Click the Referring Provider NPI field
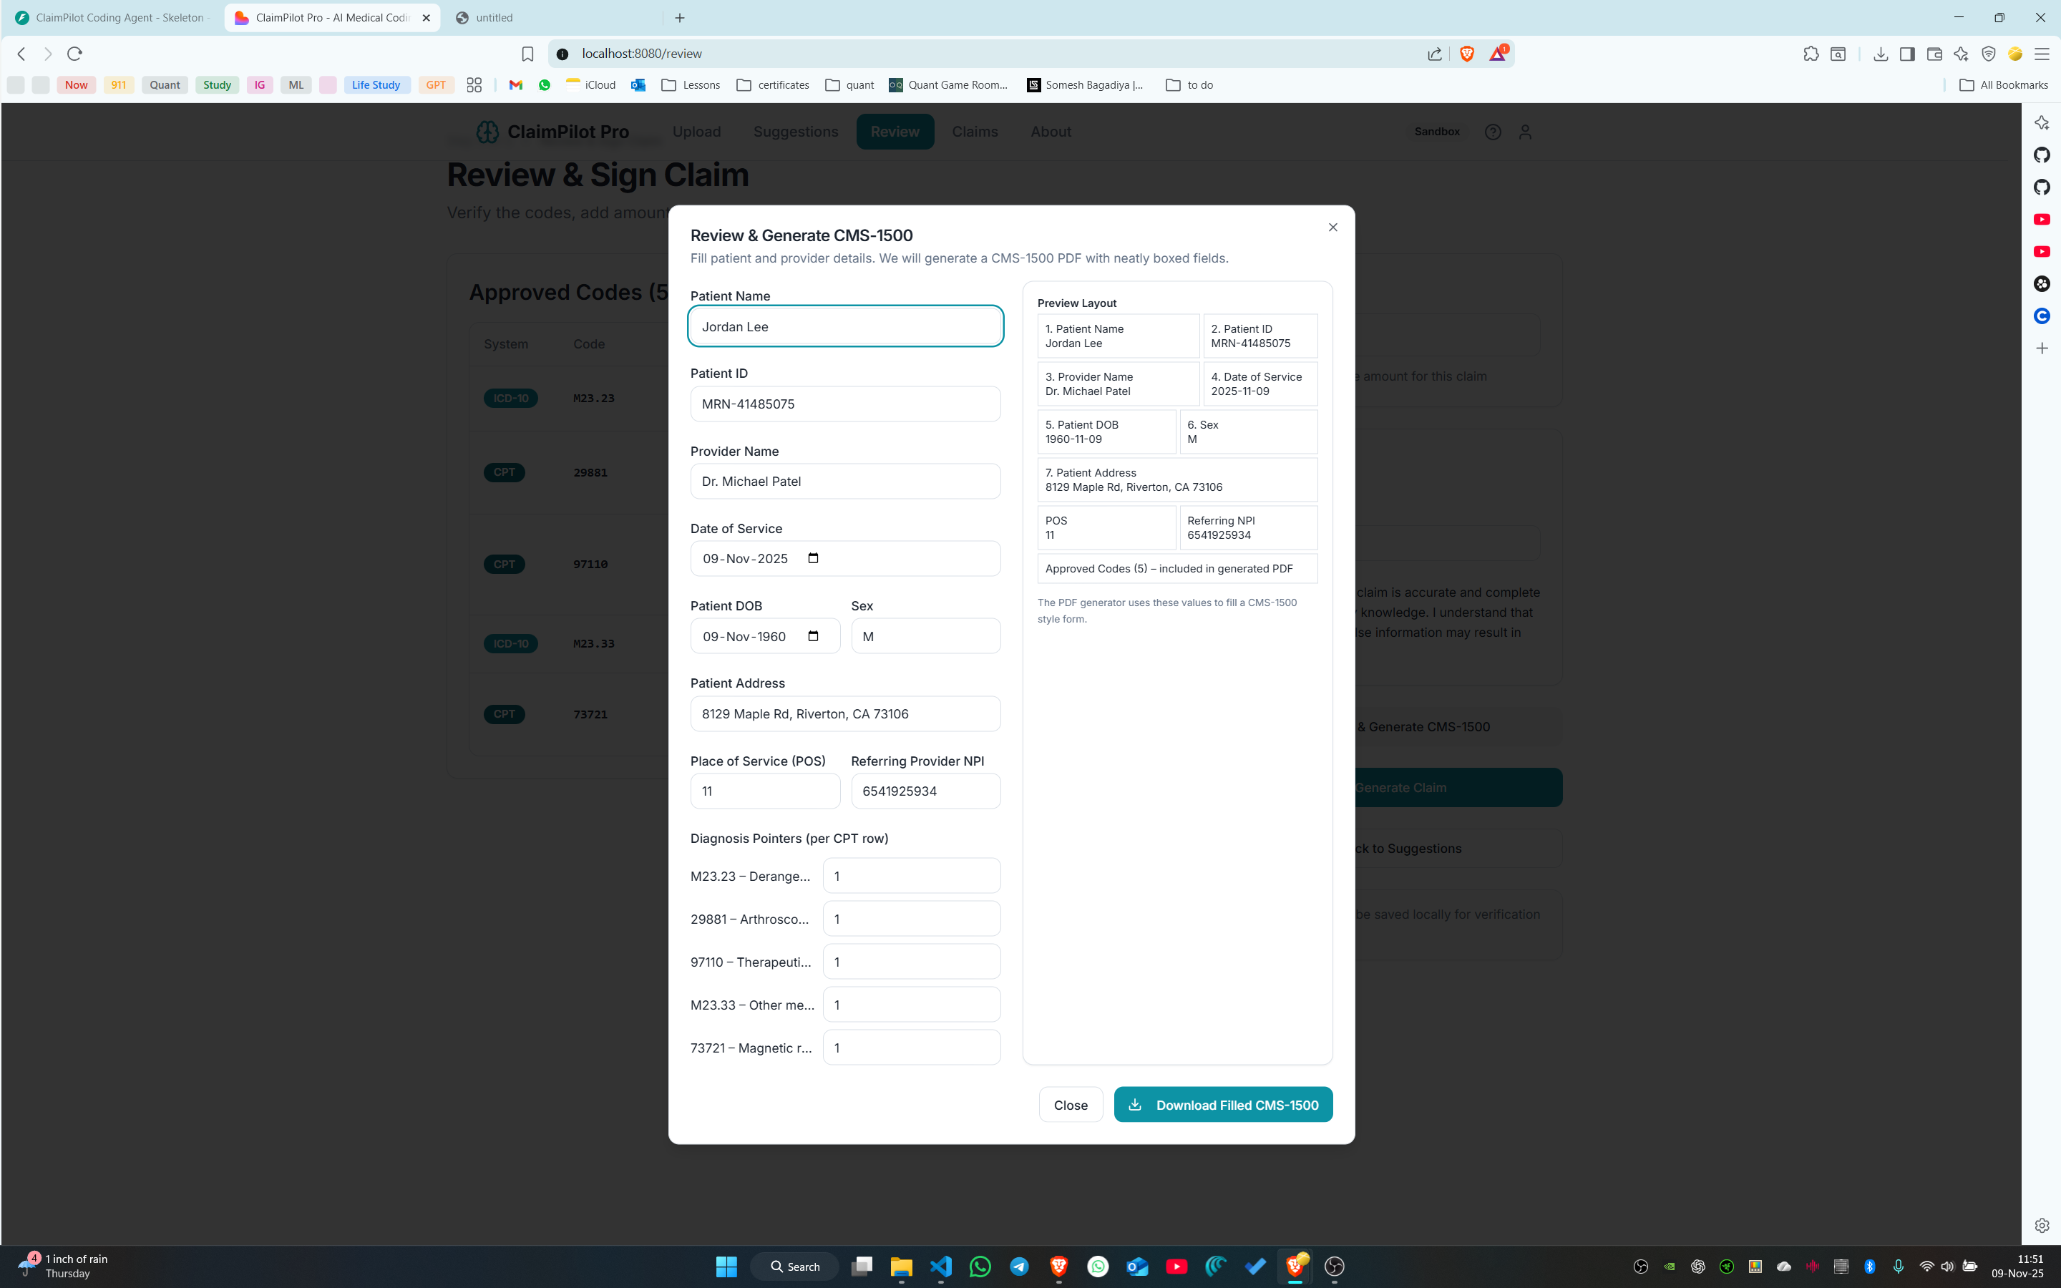 925,791
